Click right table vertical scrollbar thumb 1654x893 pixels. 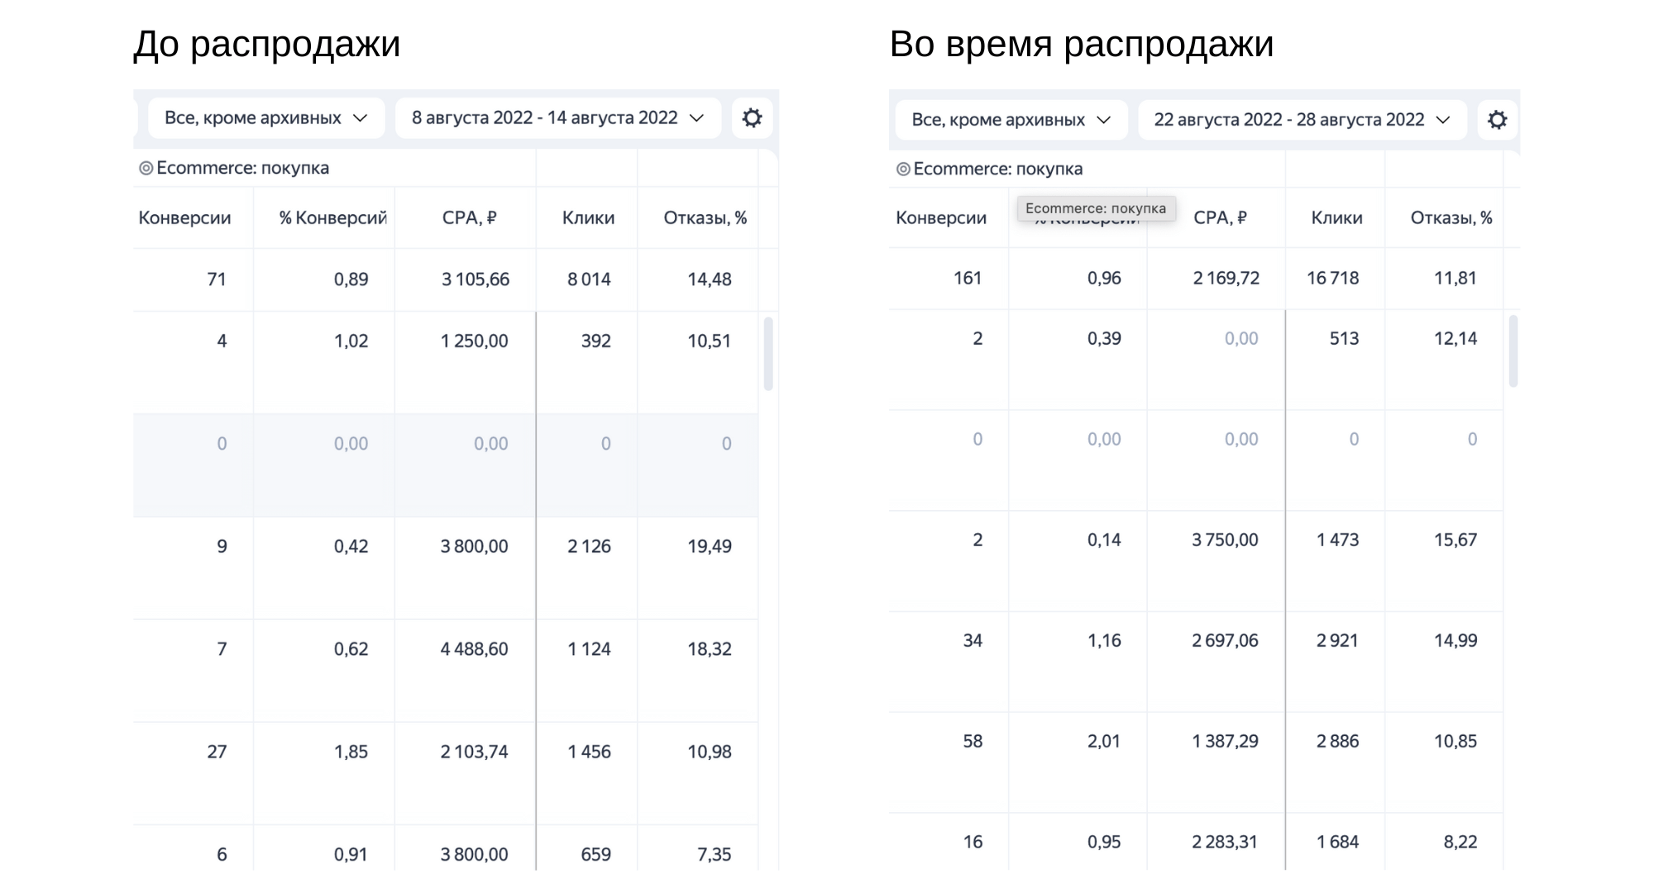tap(1513, 351)
